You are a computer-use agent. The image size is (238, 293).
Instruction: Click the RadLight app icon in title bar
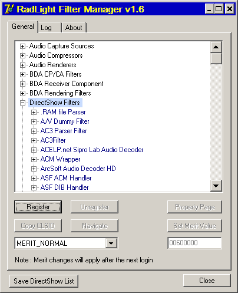pos(9,9)
